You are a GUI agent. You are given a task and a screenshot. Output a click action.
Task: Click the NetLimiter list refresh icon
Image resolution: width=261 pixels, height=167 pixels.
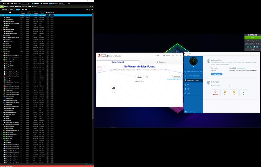[x=90, y=10]
